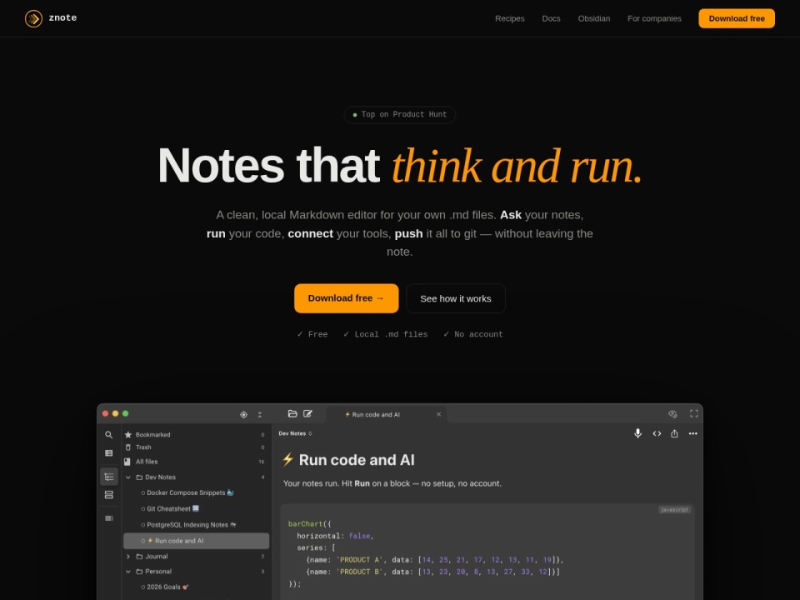
Task: Click the code view brackets icon
Action: click(x=657, y=433)
